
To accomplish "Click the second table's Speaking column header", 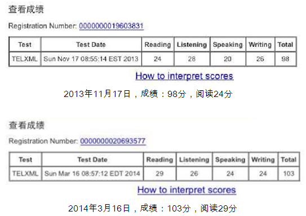I will (x=230, y=160).
